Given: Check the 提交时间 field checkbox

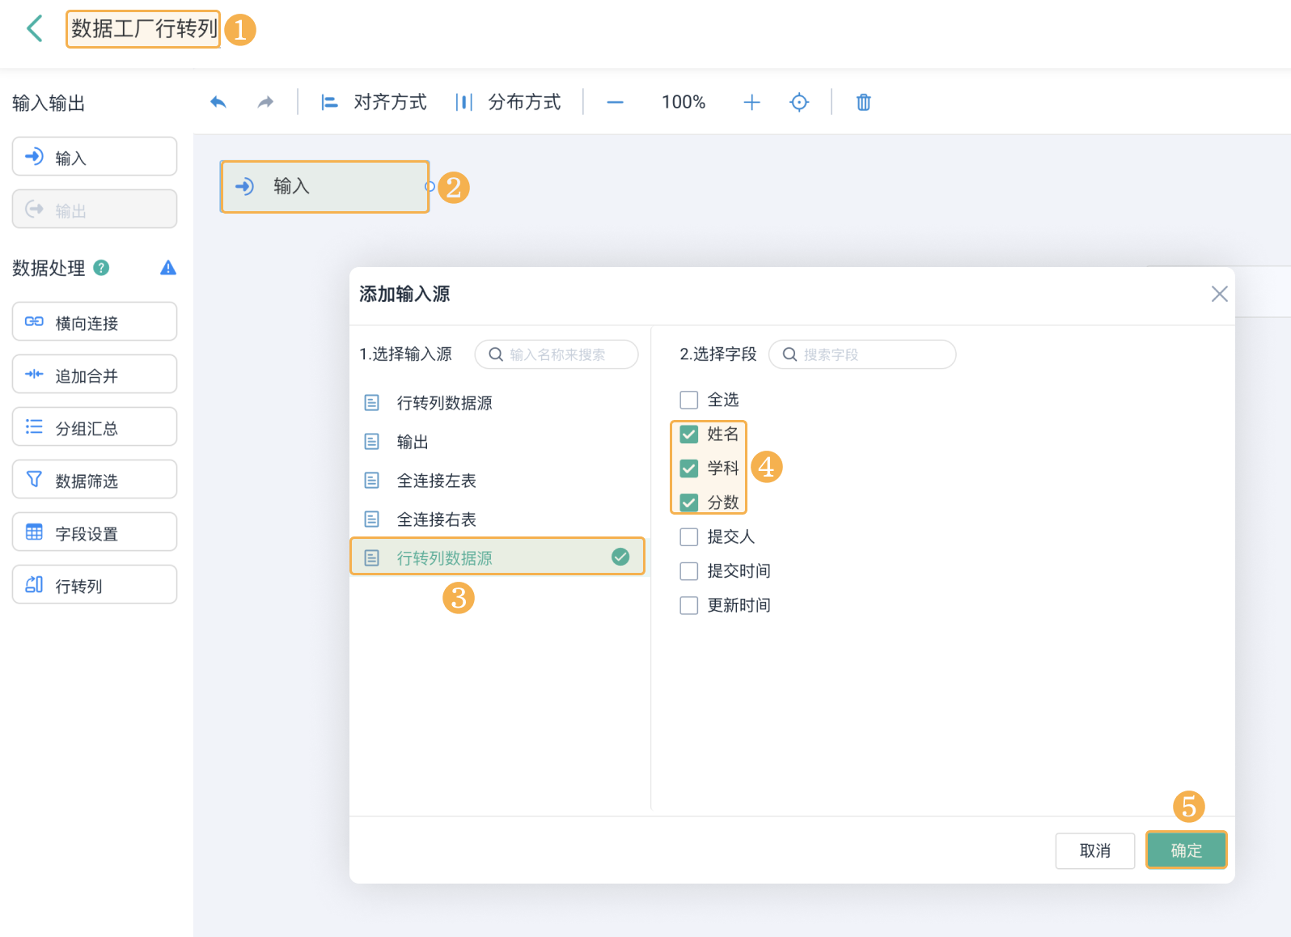Looking at the screenshot, I should click(689, 571).
